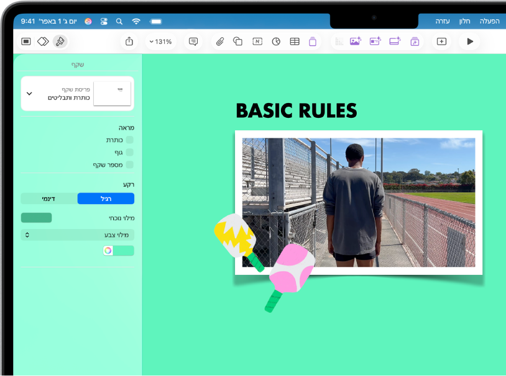Open the comment tool
Screen dimensions: 506x376
pos(193,42)
